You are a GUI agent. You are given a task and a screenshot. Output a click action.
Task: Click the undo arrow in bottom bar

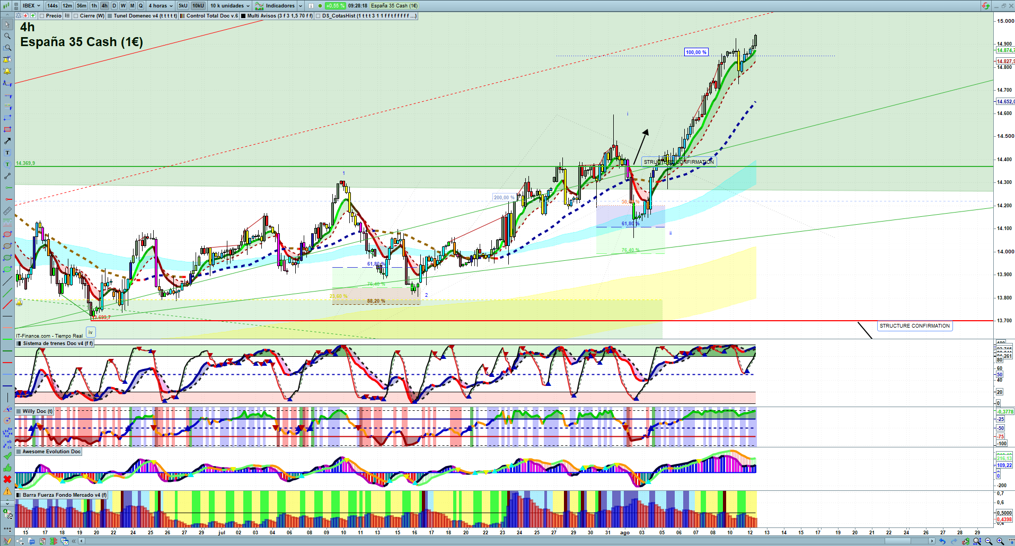tap(942, 541)
